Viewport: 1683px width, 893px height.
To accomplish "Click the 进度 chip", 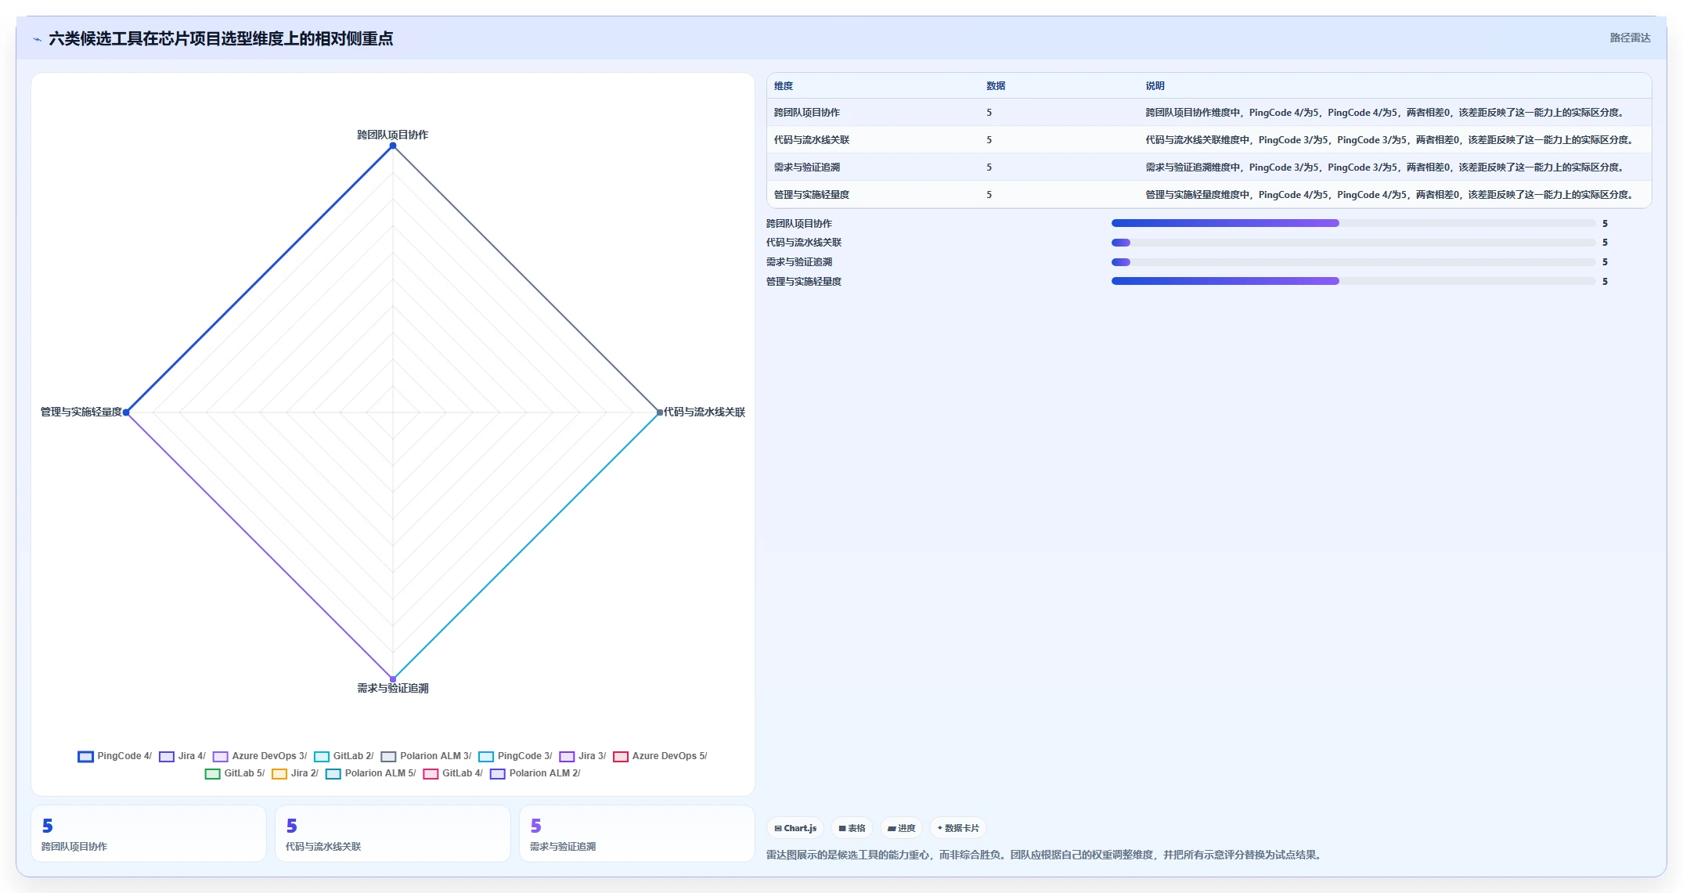I will [x=901, y=828].
